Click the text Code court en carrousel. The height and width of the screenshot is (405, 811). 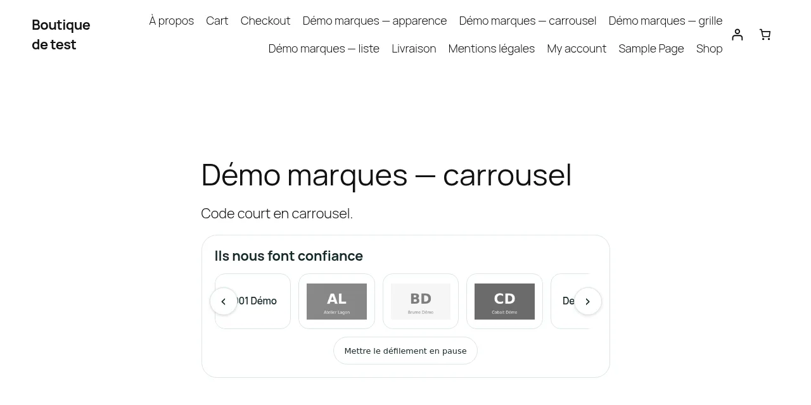[x=277, y=213]
